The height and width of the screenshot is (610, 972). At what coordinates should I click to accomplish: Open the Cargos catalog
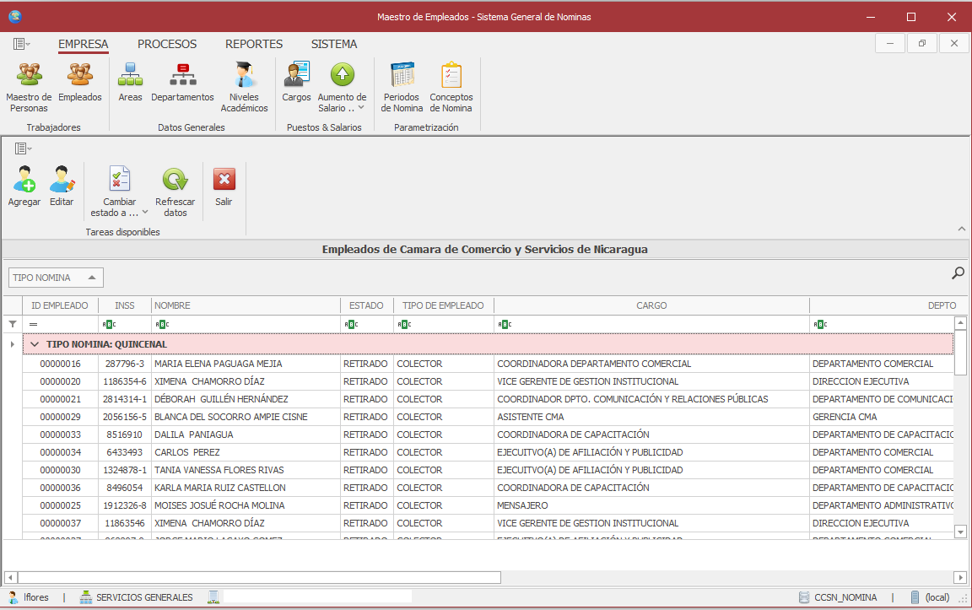[x=296, y=82]
